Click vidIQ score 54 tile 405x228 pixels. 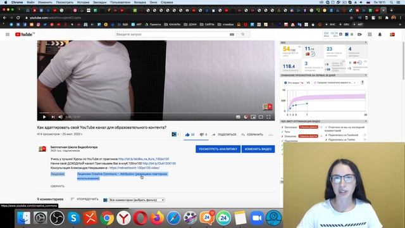[290, 51]
